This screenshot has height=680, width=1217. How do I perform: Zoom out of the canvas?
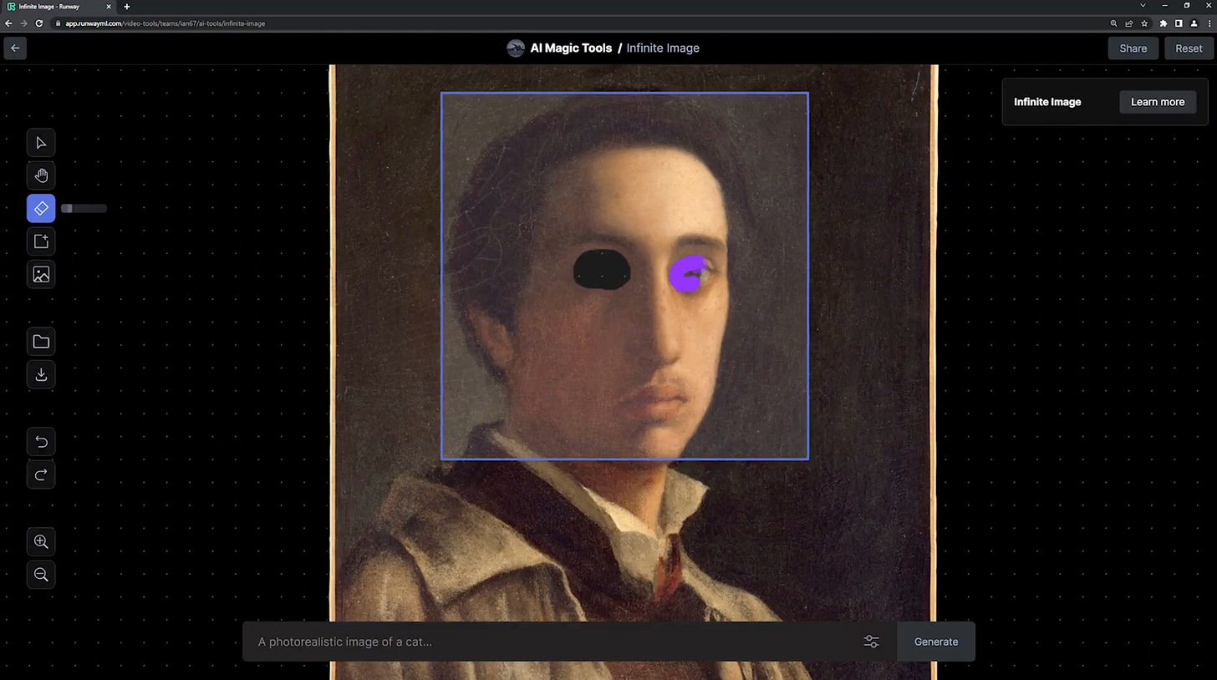tap(41, 575)
